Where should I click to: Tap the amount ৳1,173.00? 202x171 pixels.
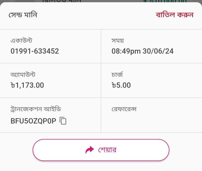tap(27, 85)
